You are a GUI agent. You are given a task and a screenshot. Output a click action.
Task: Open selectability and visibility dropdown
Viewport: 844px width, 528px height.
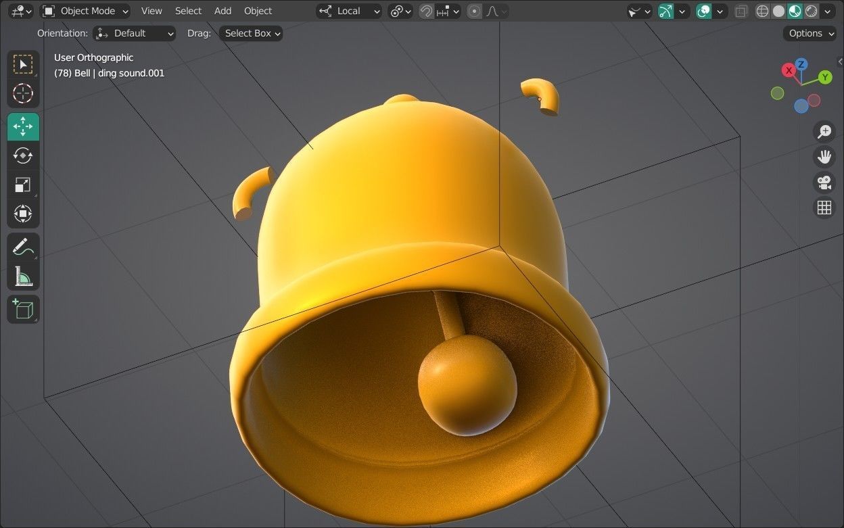point(639,11)
